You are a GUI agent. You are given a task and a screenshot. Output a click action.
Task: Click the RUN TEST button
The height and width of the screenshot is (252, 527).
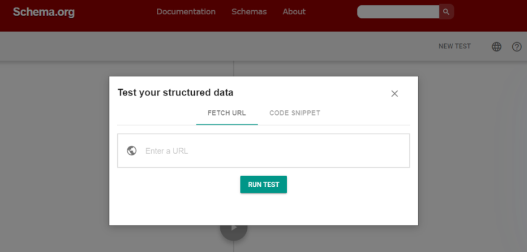(x=263, y=184)
